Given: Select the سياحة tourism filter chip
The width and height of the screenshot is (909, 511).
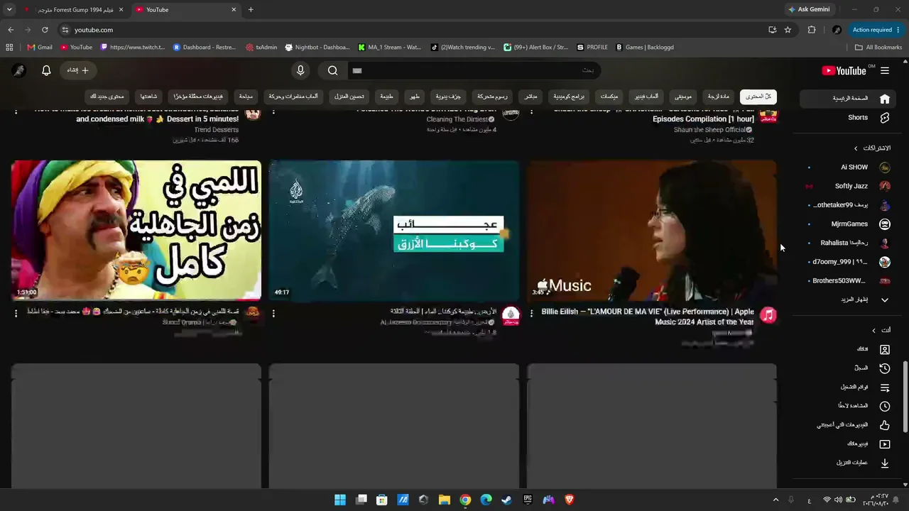Looking at the screenshot, I should click(246, 97).
